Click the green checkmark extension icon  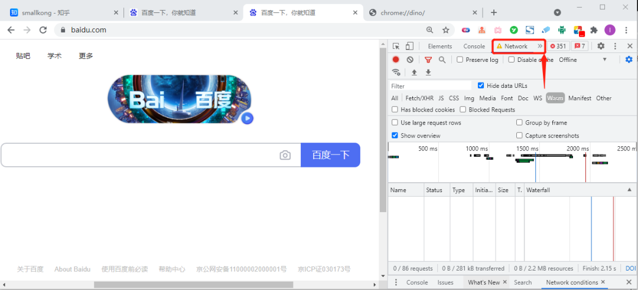click(514, 29)
